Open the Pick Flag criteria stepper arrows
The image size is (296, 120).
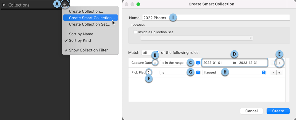149,72
